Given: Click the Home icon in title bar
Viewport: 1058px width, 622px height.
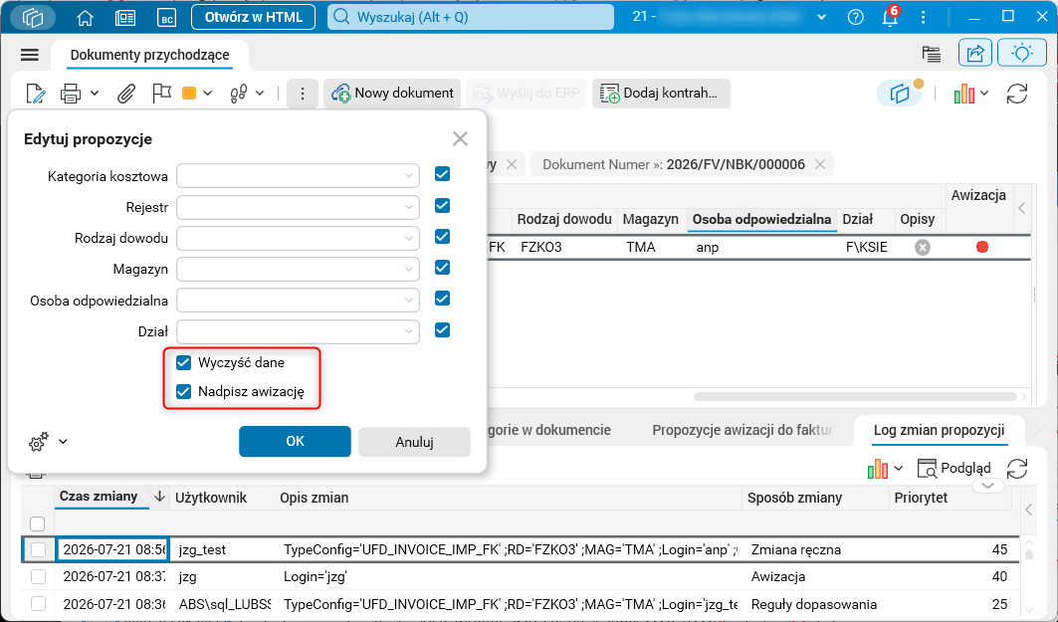Looking at the screenshot, I should click(x=85, y=18).
